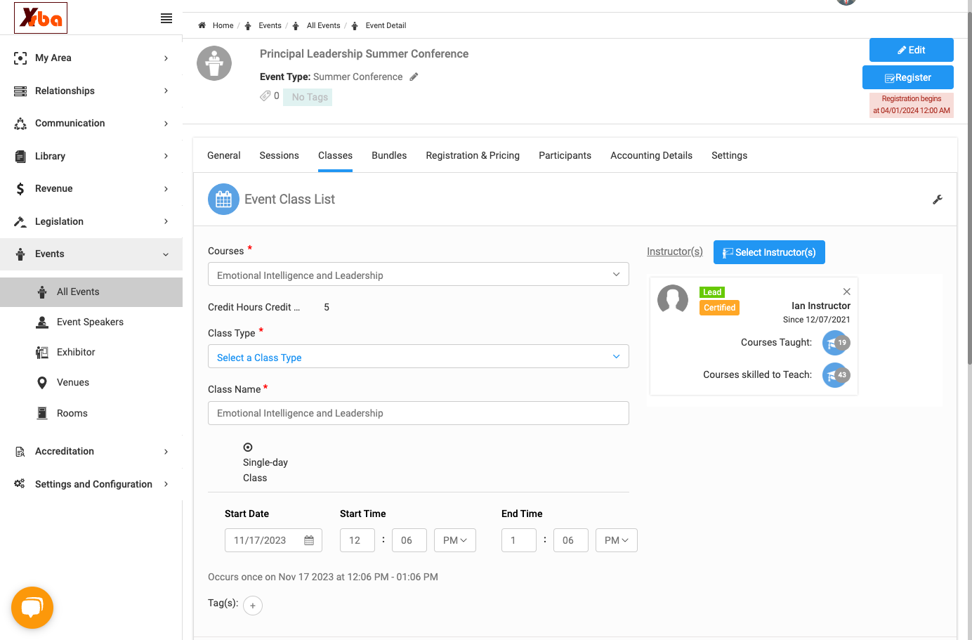Open the Courses dropdown
The height and width of the screenshot is (640, 972).
point(419,275)
